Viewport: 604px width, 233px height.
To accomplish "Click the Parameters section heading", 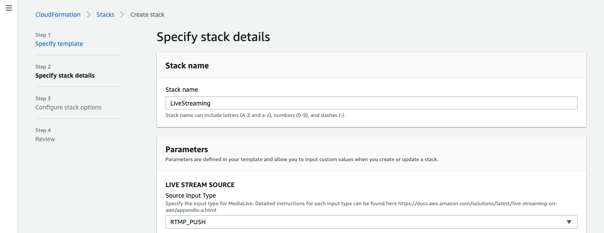I will pyautogui.click(x=187, y=150).
